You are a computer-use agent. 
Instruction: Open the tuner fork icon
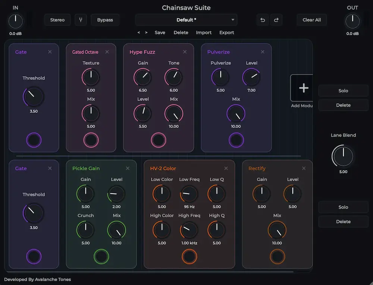pos(81,20)
